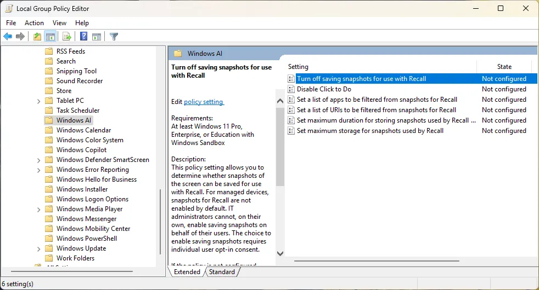
Task: Select Set a list of apps to be filtered
Action: [377, 100]
